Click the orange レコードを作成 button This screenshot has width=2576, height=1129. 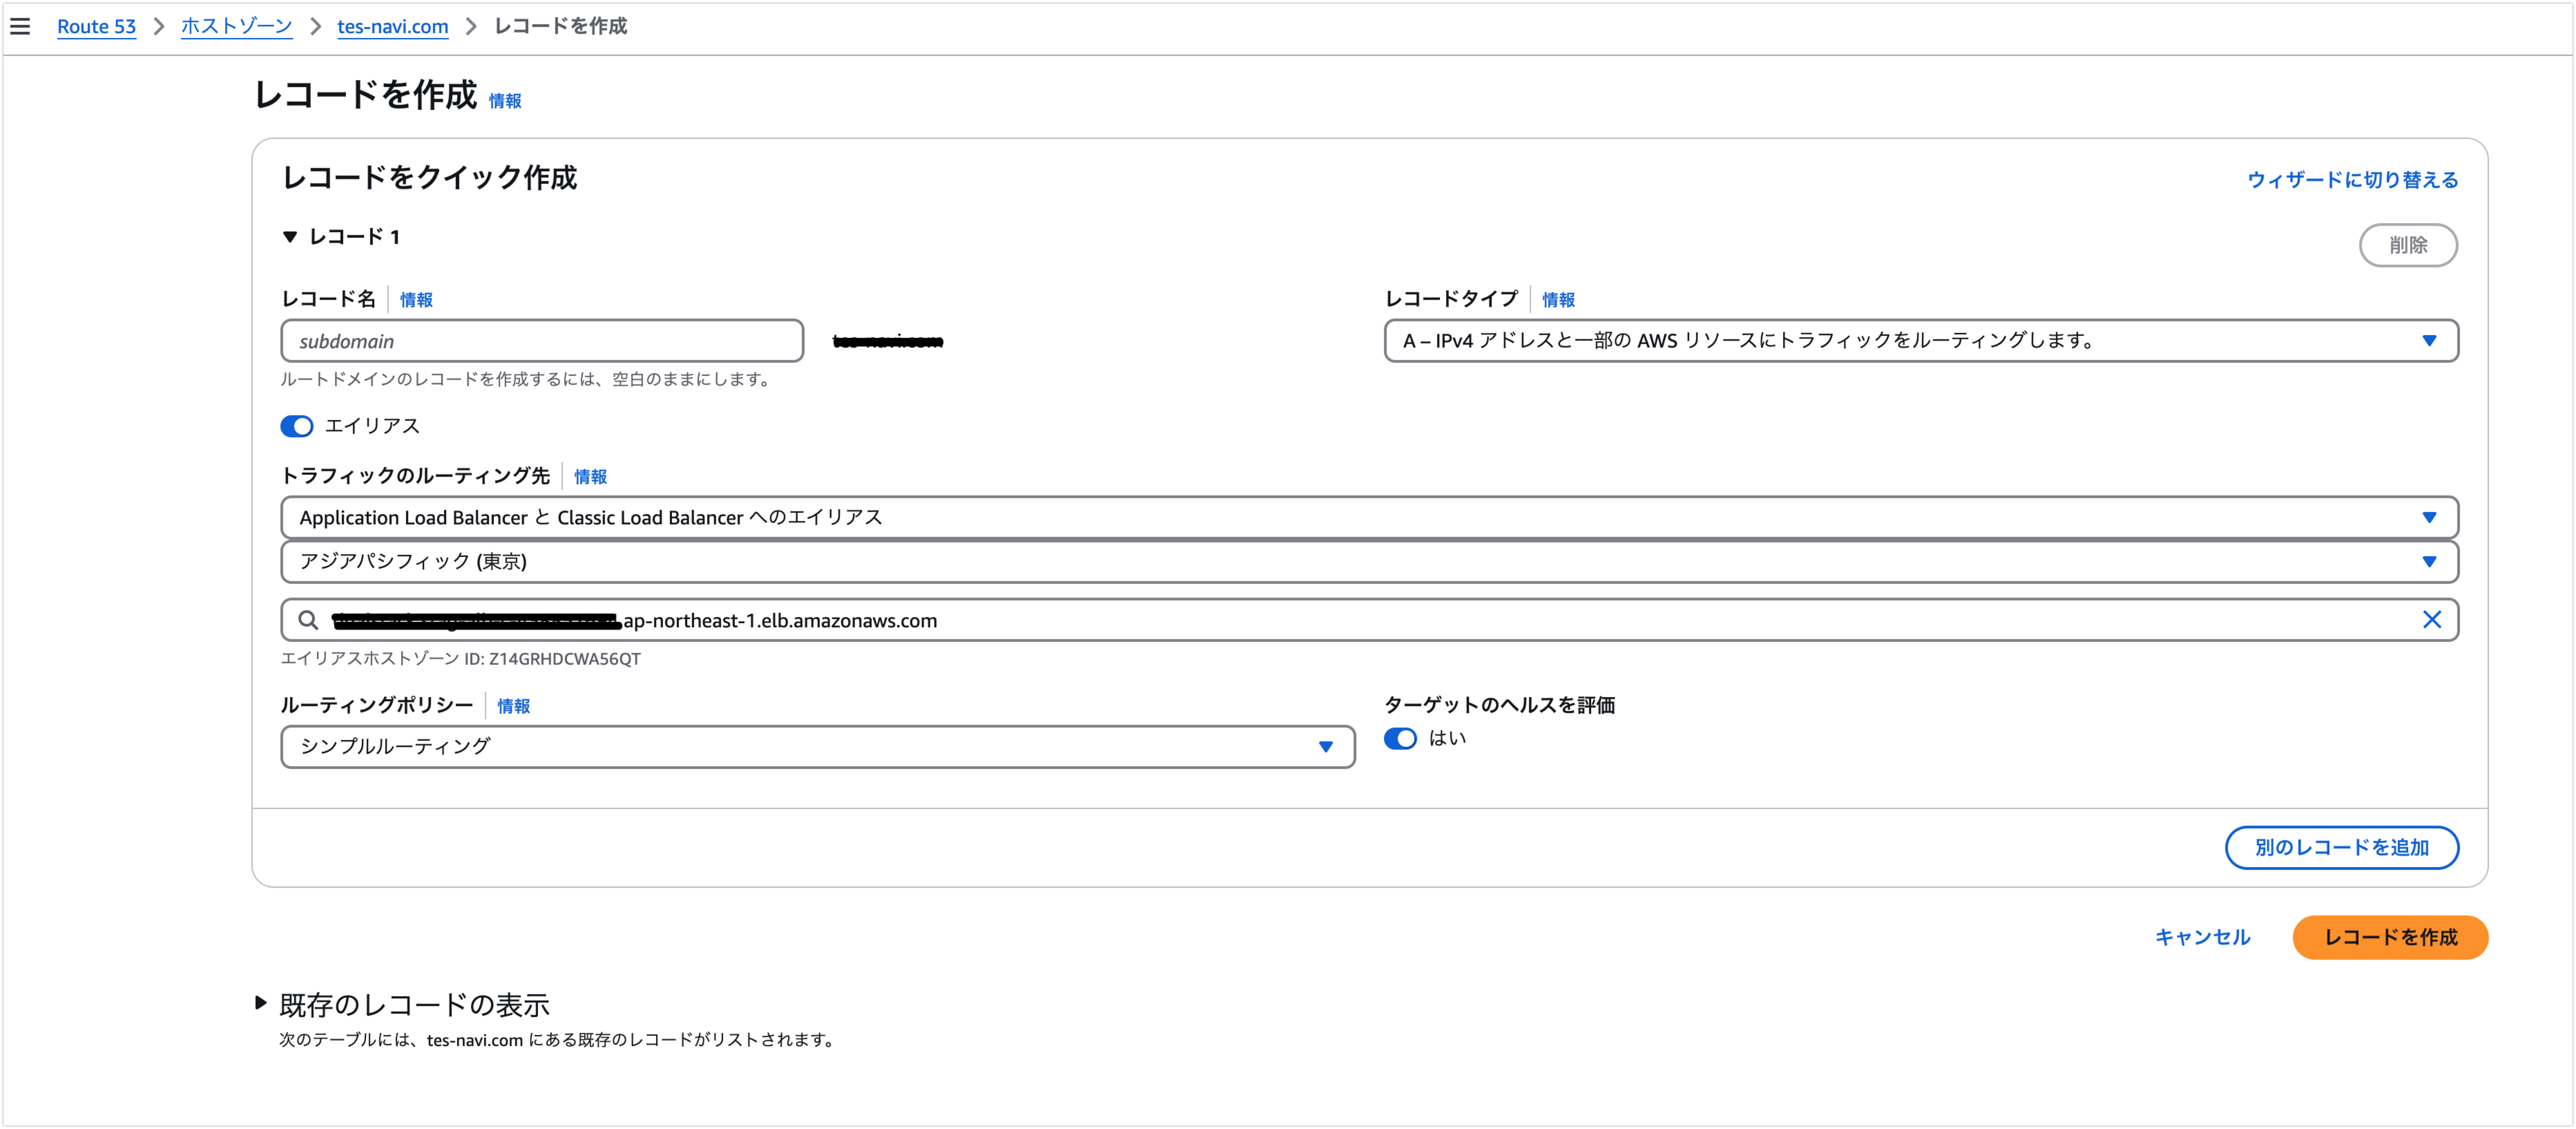point(2390,938)
